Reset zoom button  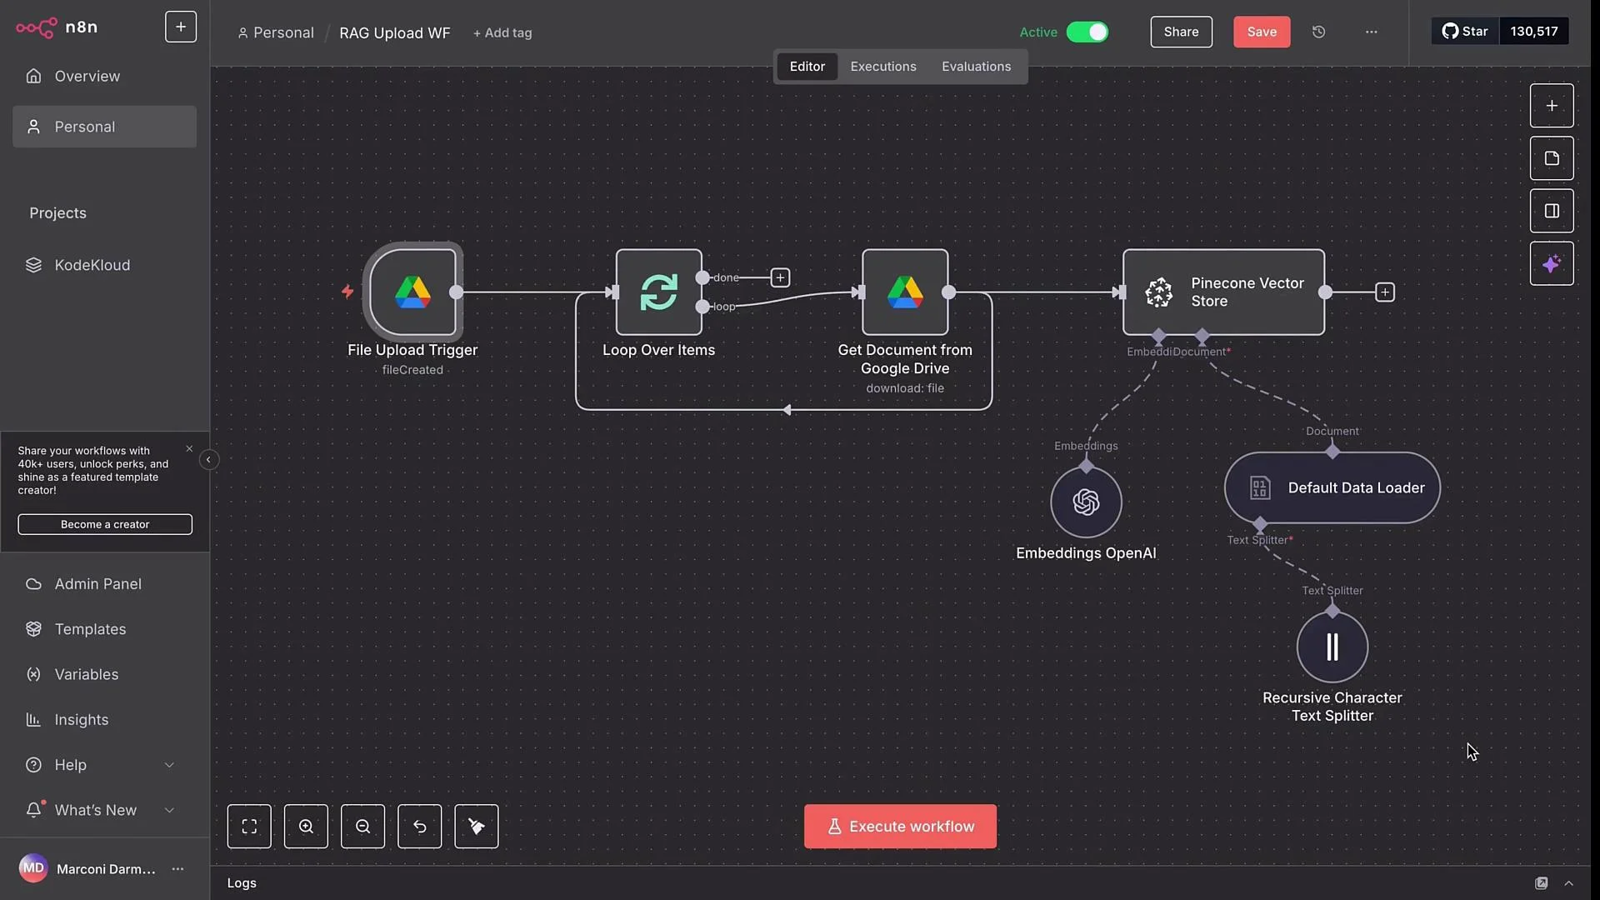click(419, 827)
